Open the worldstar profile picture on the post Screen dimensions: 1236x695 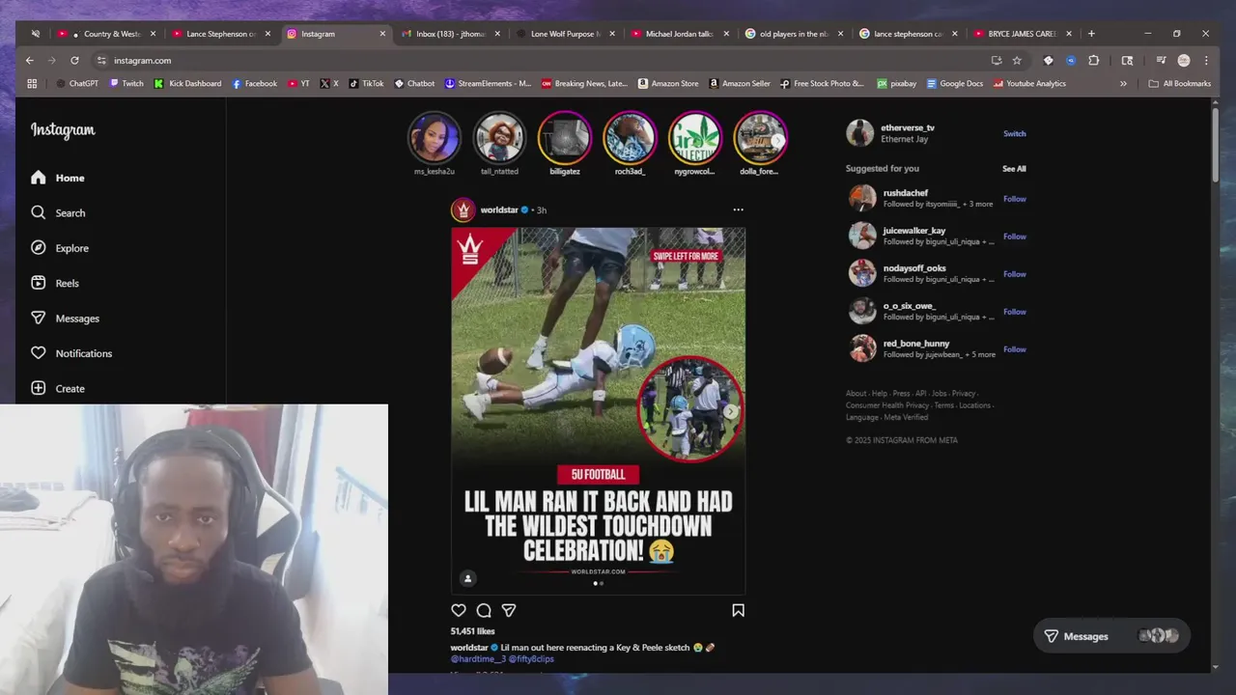[x=463, y=209]
